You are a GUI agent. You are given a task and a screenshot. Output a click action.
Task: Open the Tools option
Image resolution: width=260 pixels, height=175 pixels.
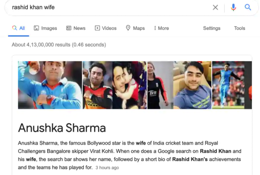click(240, 28)
